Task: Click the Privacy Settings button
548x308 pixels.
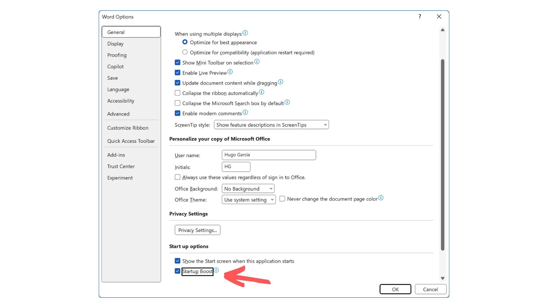Action: tap(197, 230)
